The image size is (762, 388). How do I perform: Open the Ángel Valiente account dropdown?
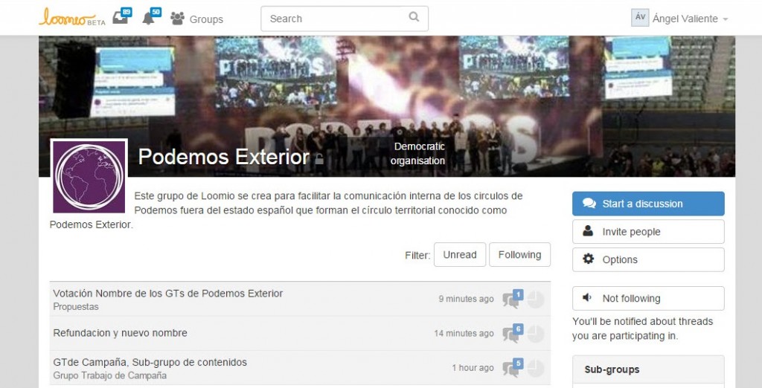[x=690, y=19]
